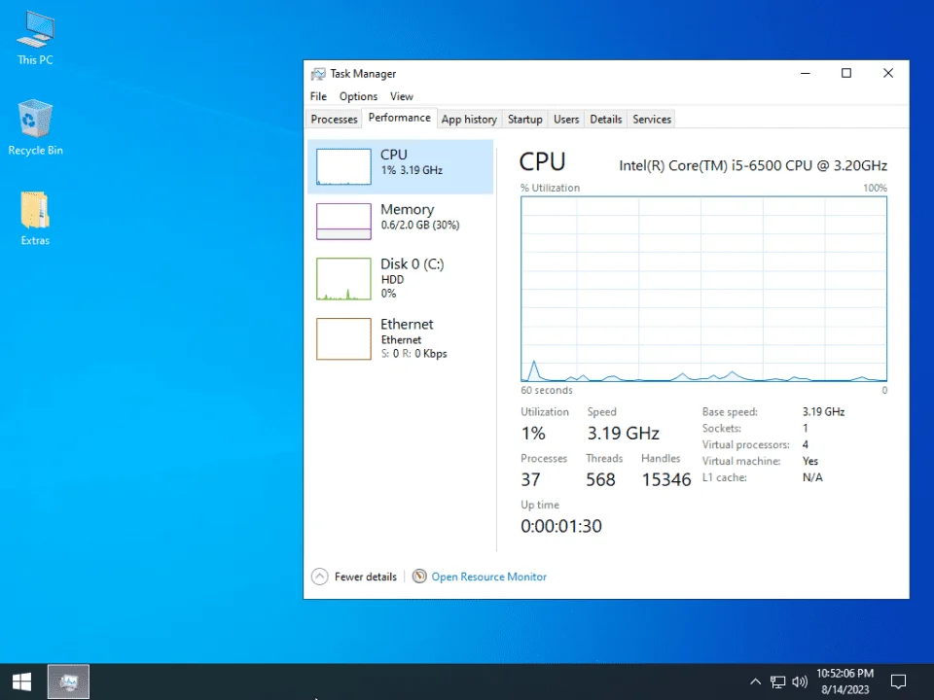Click the Virtual processors value 4

[x=806, y=444]
